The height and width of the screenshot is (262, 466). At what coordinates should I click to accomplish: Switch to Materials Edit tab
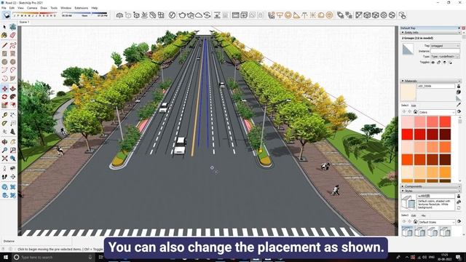pos(414,106)
